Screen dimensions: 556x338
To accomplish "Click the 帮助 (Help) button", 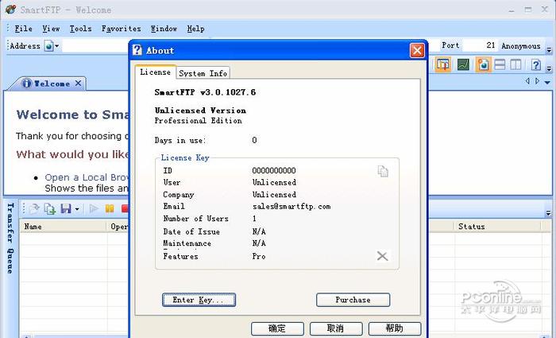I will click(395, 328).
